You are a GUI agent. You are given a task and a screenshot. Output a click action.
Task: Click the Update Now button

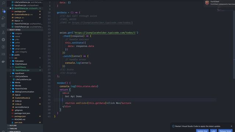202,131
